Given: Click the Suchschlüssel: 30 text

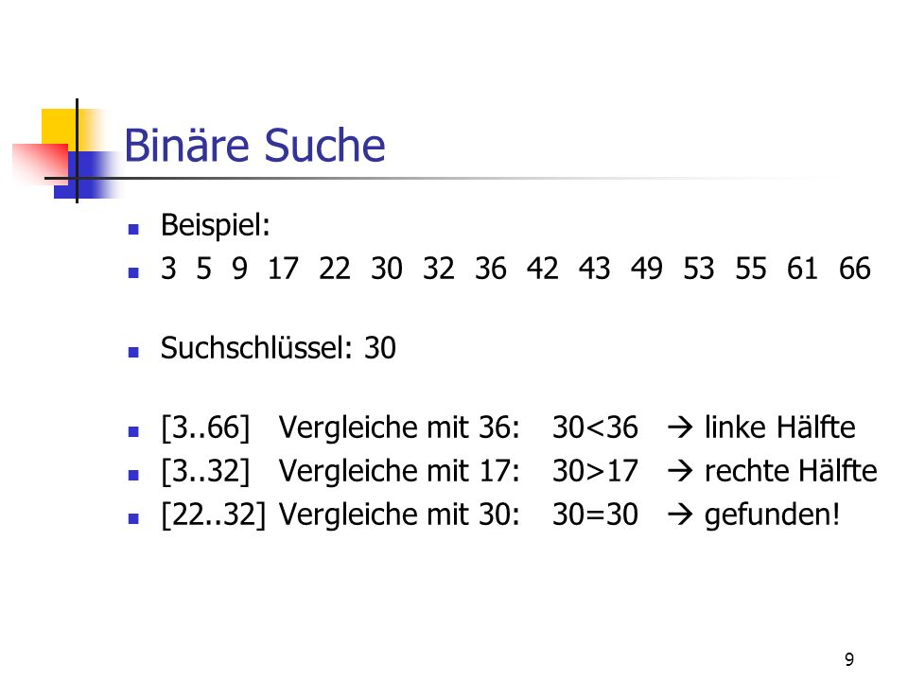Looking at the screenshot, I should tap(278, 348).
